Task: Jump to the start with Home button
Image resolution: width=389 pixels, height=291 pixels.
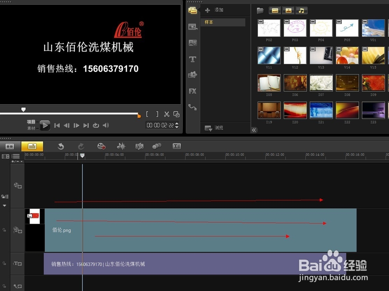Action: tap(57, 125)
